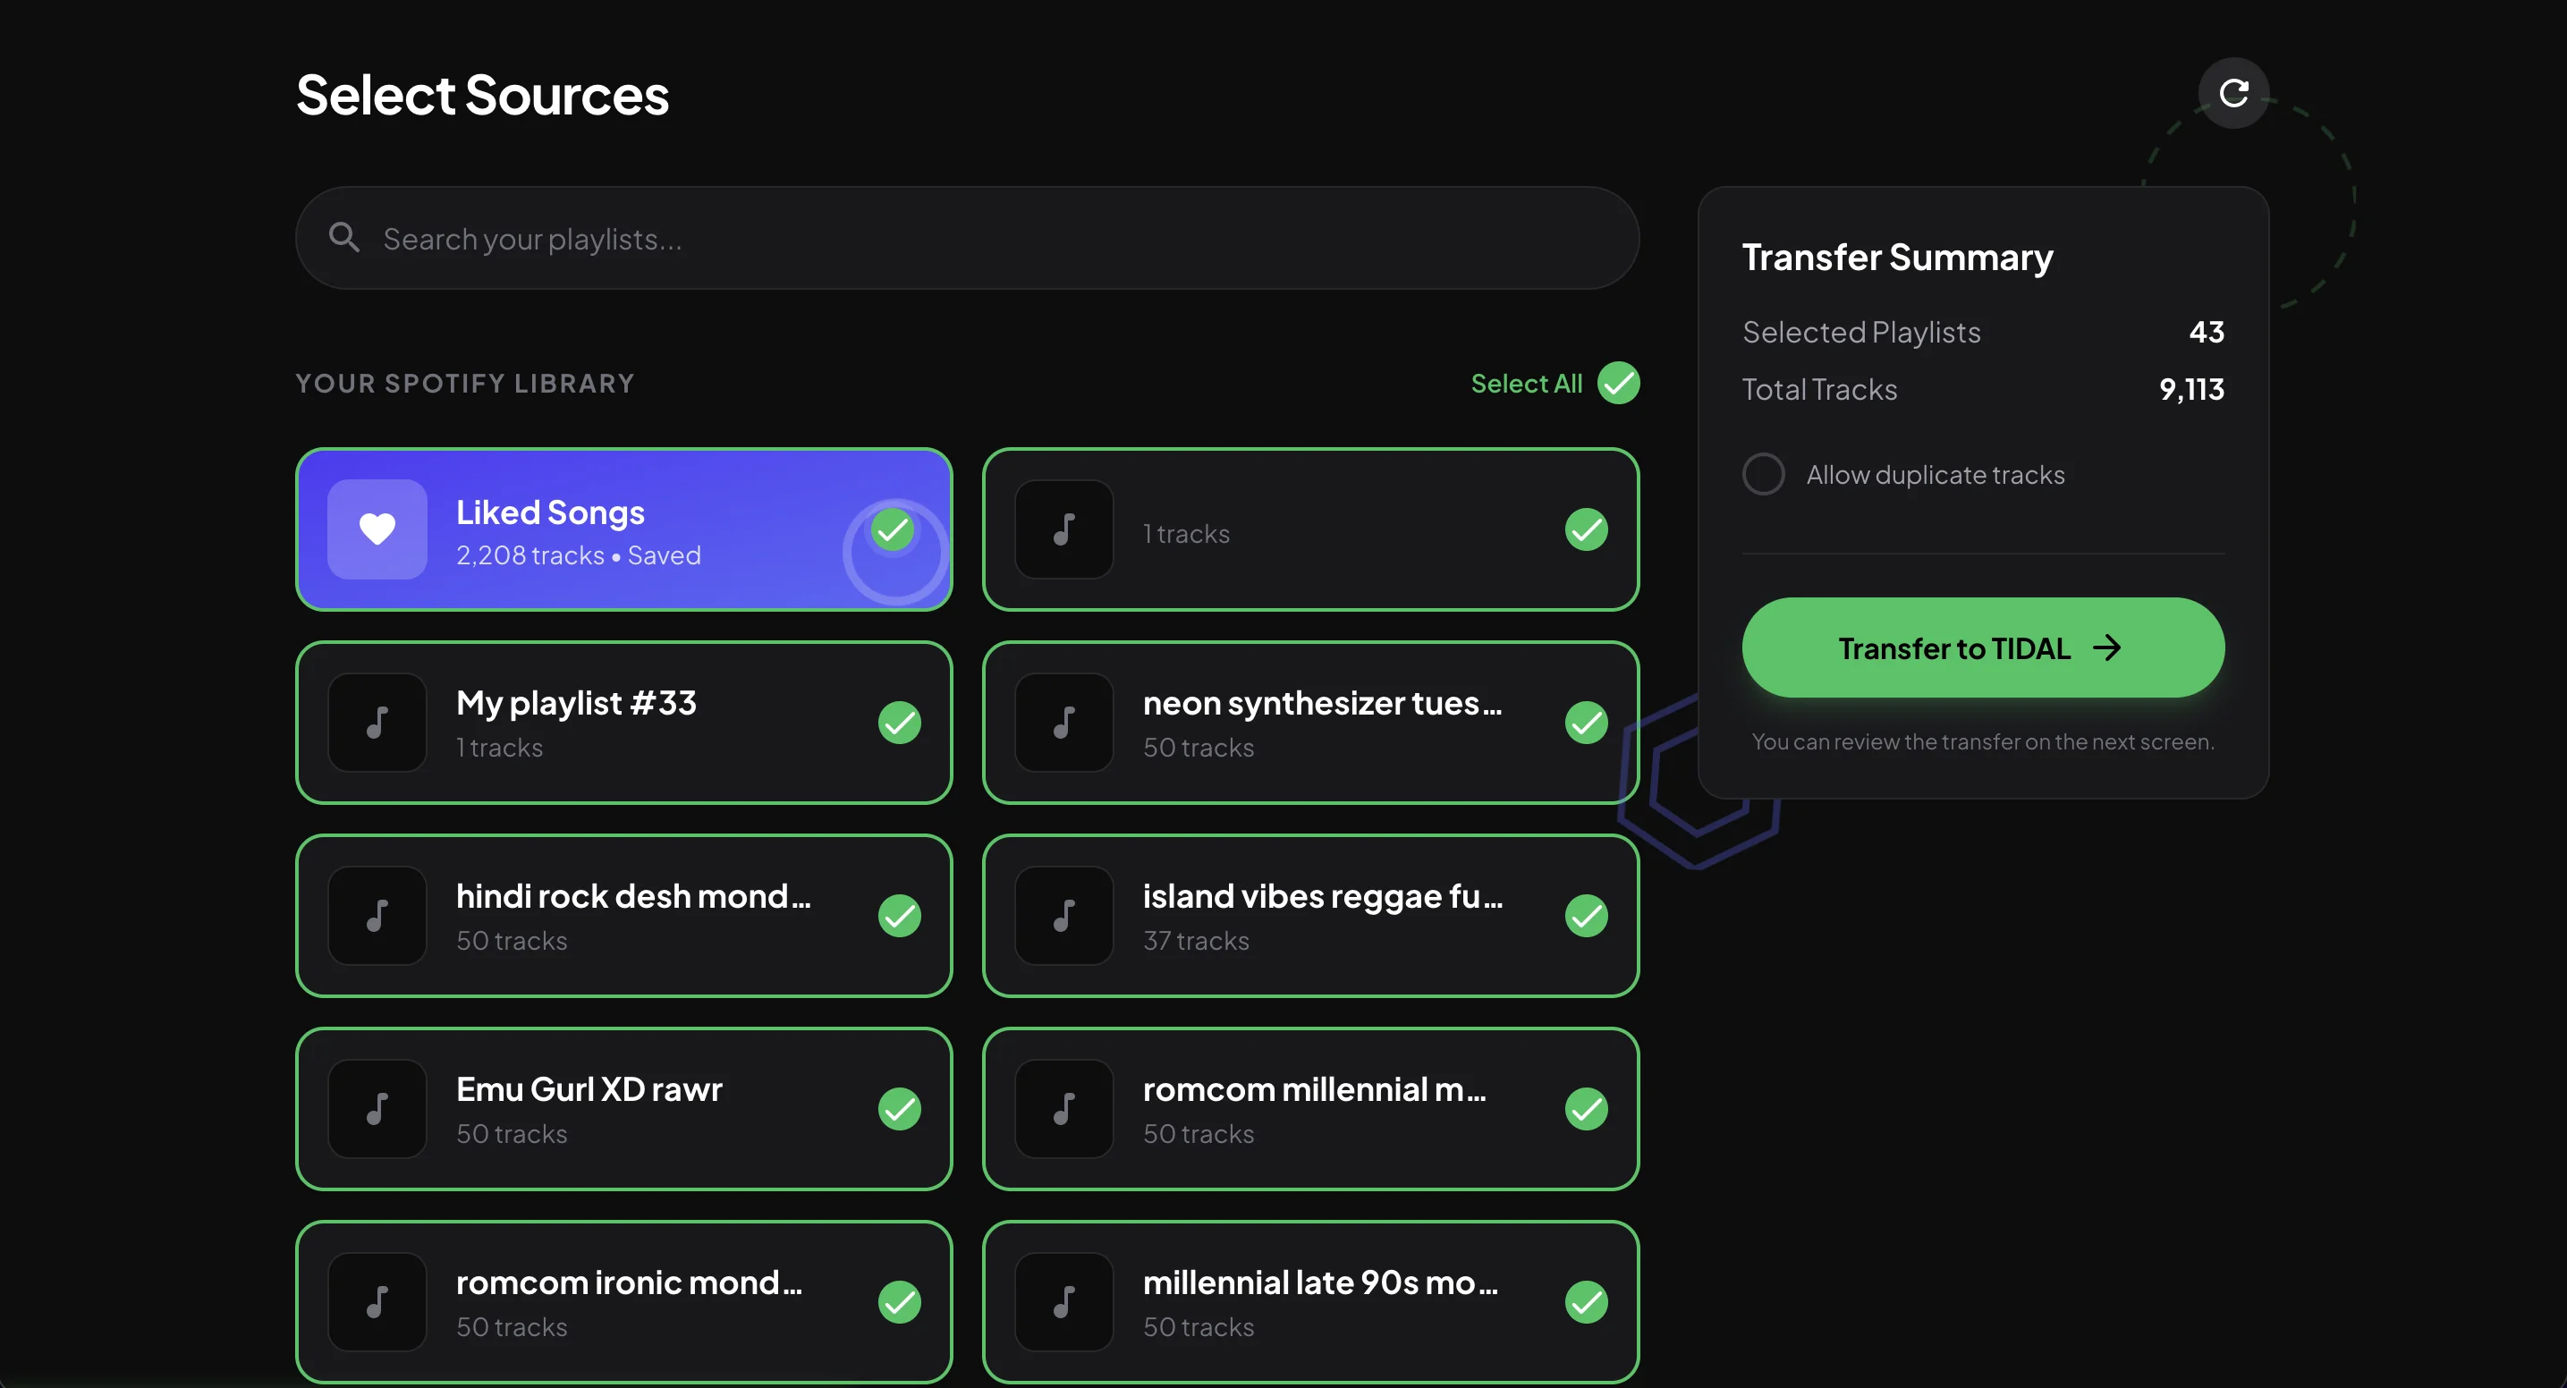
Task: Click the refresh icon in the top right corner
Action: (x=2234, y=93)
